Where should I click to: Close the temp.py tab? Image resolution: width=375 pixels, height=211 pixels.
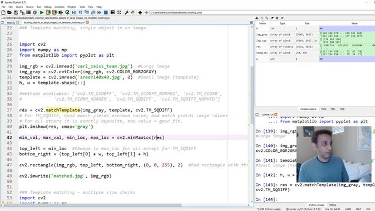pos(18,22)
